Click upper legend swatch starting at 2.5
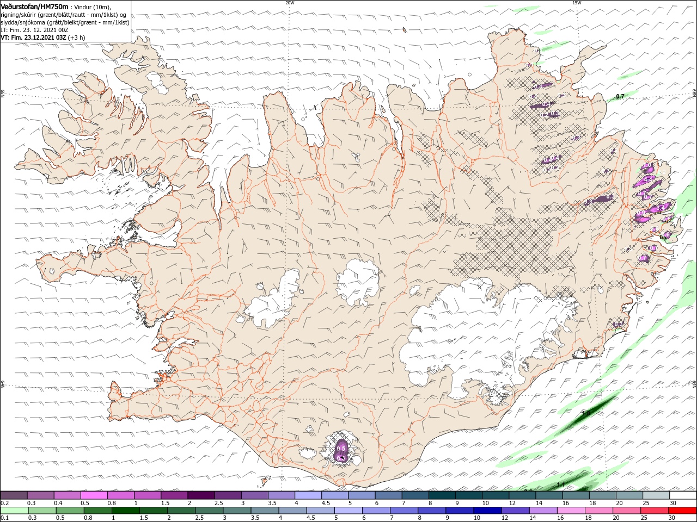 228,495
